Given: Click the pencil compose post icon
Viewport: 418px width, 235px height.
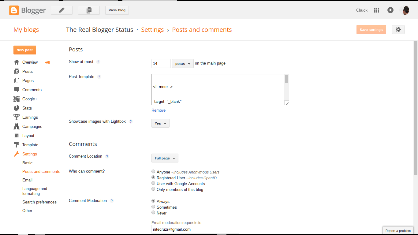Looking at the screenshot, I should pos(62,10).
